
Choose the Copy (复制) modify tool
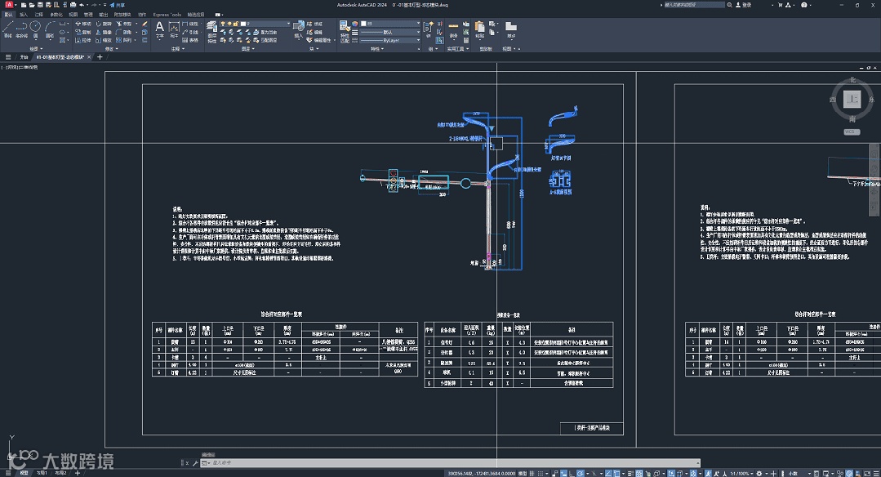pos(83,32)
